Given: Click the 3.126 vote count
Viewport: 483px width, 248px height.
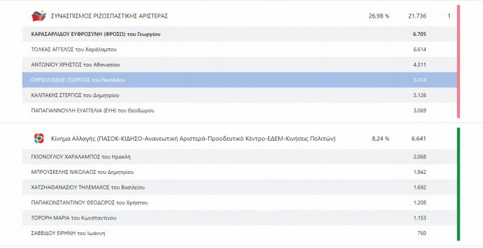Looking at the screenshot, I should tap(420, 95).
